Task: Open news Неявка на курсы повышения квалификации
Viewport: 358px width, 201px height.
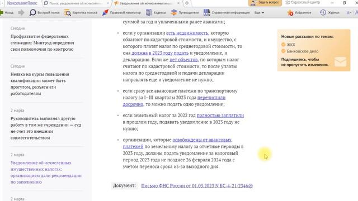Action: click(40, 84)
